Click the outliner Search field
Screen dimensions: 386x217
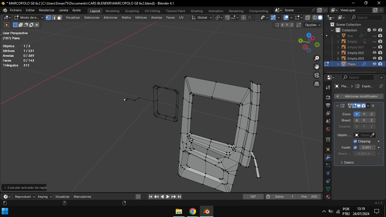pyautogui.click(x=366, y=18)
